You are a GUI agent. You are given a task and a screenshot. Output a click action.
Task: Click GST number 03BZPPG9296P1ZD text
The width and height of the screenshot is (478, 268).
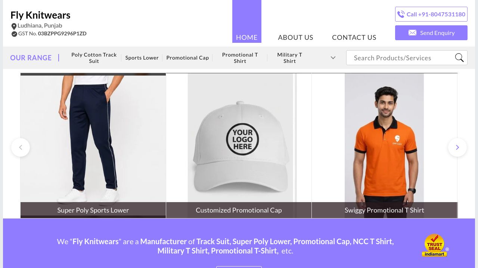pyautogui.click(x=62, y=33)
